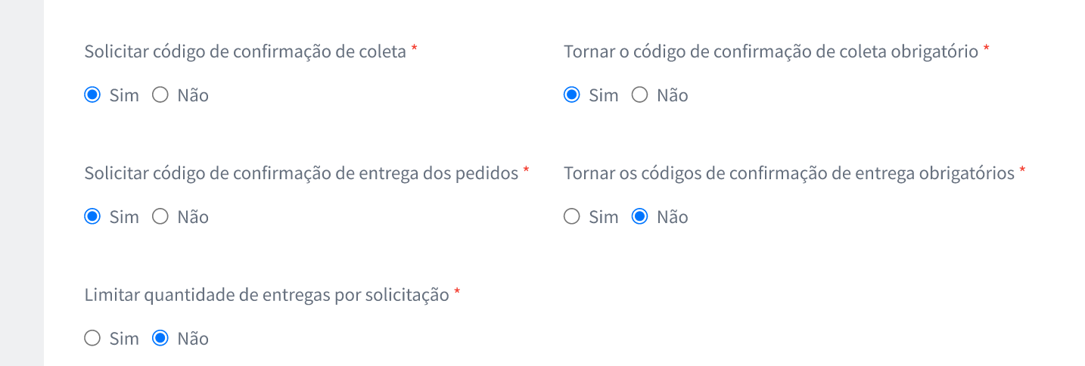
Task: Enable Sim for Limitar quantidade de entregas
Action: coord(92,339)
